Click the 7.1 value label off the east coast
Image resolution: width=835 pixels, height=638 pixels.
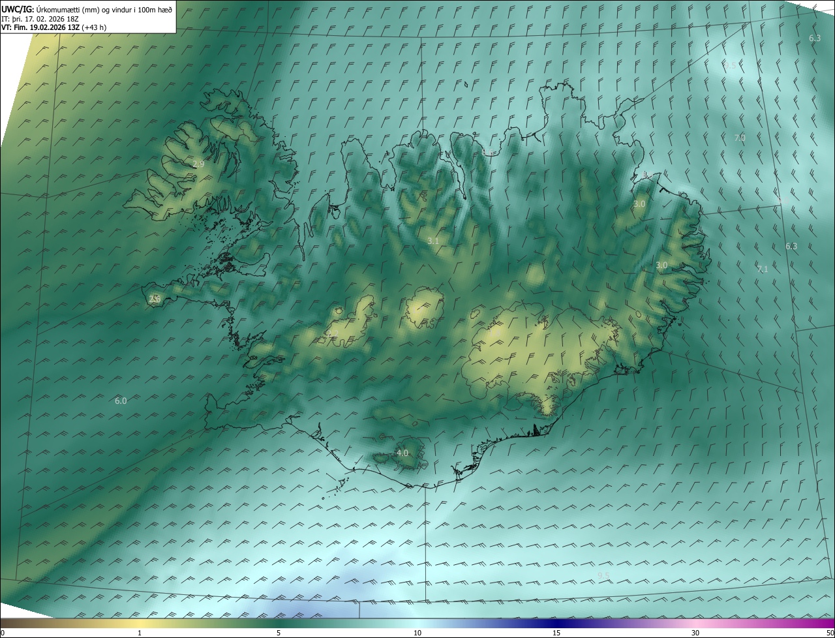point(763,269)
